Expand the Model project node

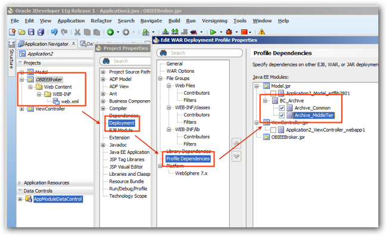pyautogui.click(x=21, y=72)
